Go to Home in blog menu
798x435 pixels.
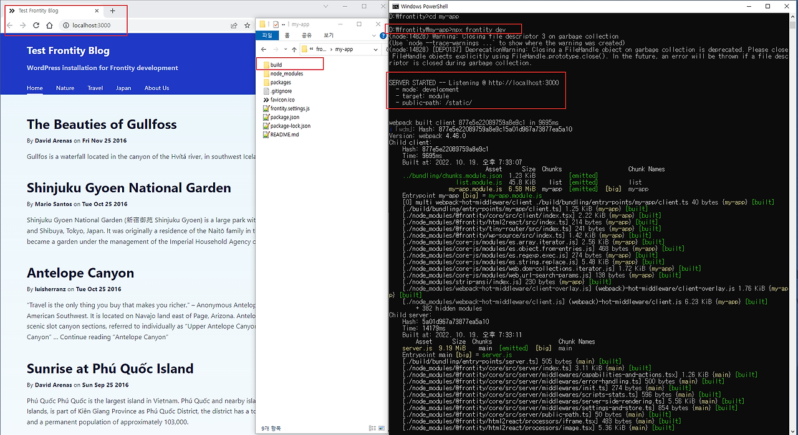pos(35,88)
